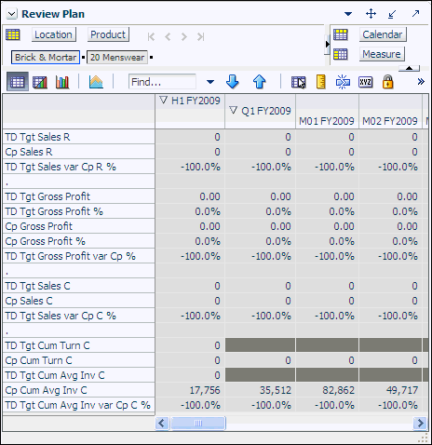The image size is (432, 445).
Task: Click the Location dimension button
Action: coord(54,34)
